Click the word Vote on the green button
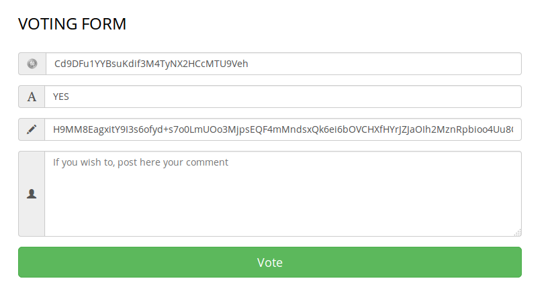This screenshot has height=293, width=548. [x=270, y=262]
